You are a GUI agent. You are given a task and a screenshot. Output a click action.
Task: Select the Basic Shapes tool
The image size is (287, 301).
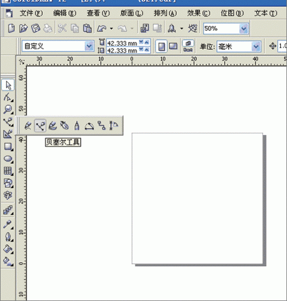click(x=8, y=183)
